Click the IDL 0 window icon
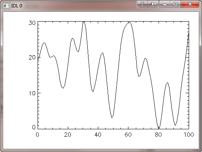 point(6,6)
